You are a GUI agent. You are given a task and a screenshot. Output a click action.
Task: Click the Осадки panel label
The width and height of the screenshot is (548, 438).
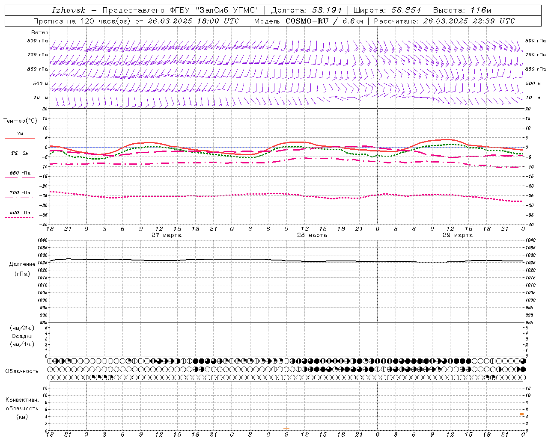coord(22,336)
